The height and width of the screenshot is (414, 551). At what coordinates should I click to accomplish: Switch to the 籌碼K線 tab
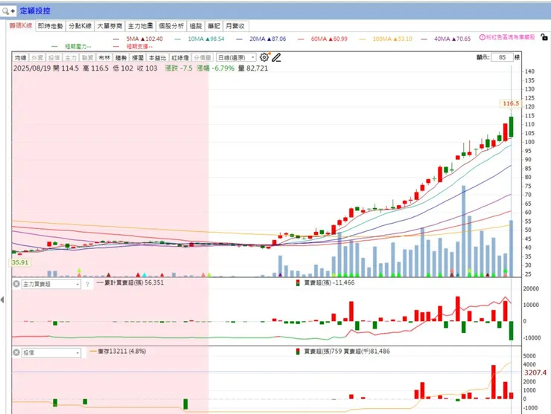point(21,25)
